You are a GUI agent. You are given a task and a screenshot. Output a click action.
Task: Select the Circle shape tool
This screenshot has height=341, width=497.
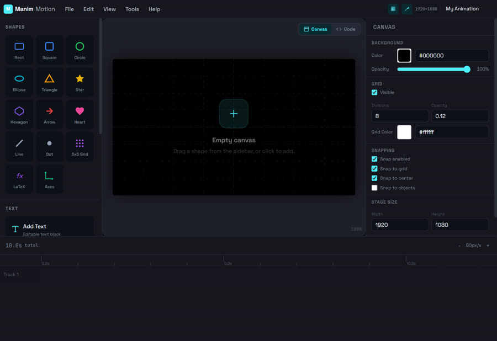click(x=80, y=50)
